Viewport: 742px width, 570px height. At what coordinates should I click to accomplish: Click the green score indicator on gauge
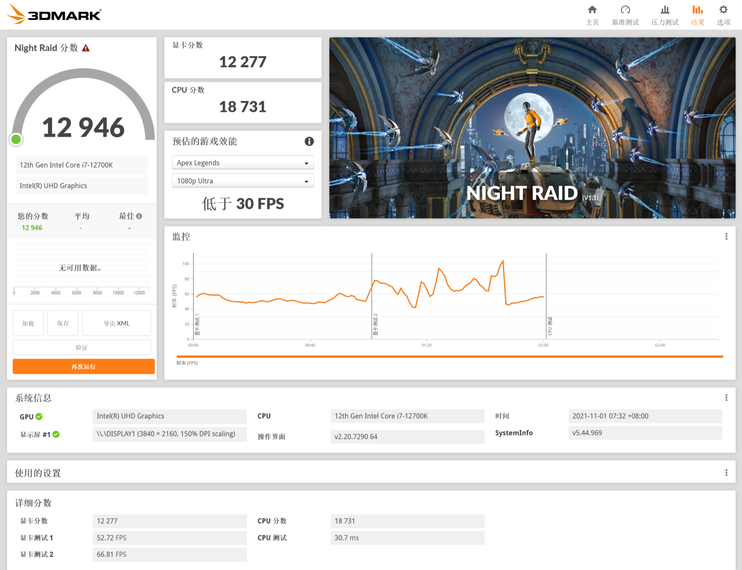click(16, 139)
